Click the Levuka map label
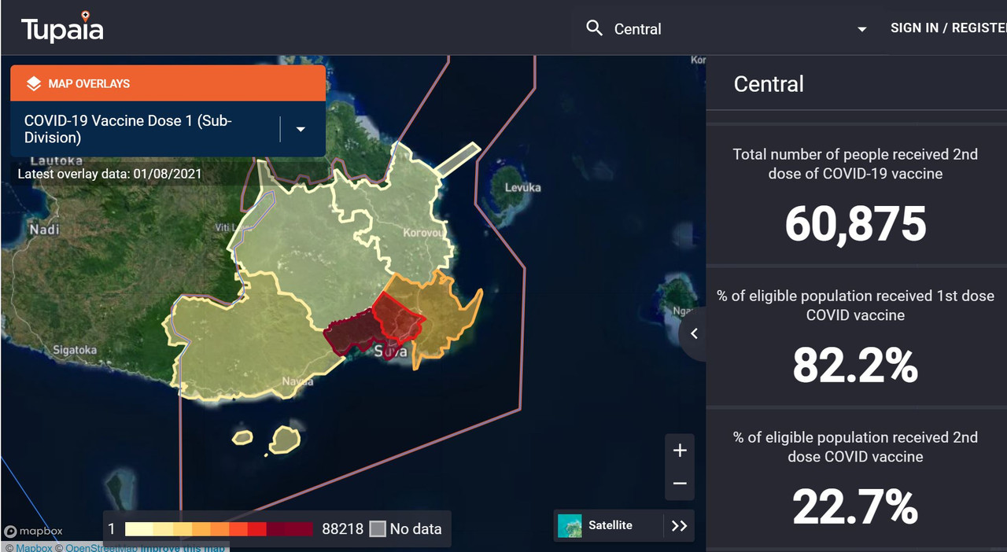Screen dimensions: 1007x552 click(522, 188)
